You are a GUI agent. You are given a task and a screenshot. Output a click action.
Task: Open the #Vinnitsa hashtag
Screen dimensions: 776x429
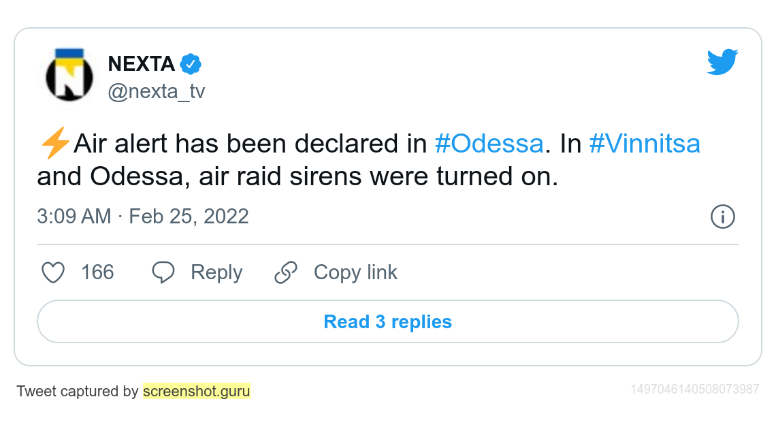[644, 144]
